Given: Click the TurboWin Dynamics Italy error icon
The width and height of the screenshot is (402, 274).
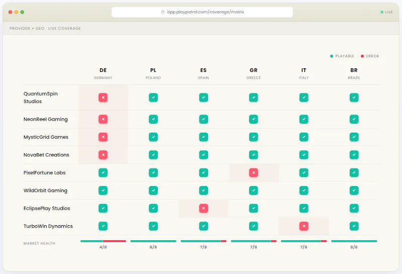Looking at the screenshot, I should coord(304,226).
